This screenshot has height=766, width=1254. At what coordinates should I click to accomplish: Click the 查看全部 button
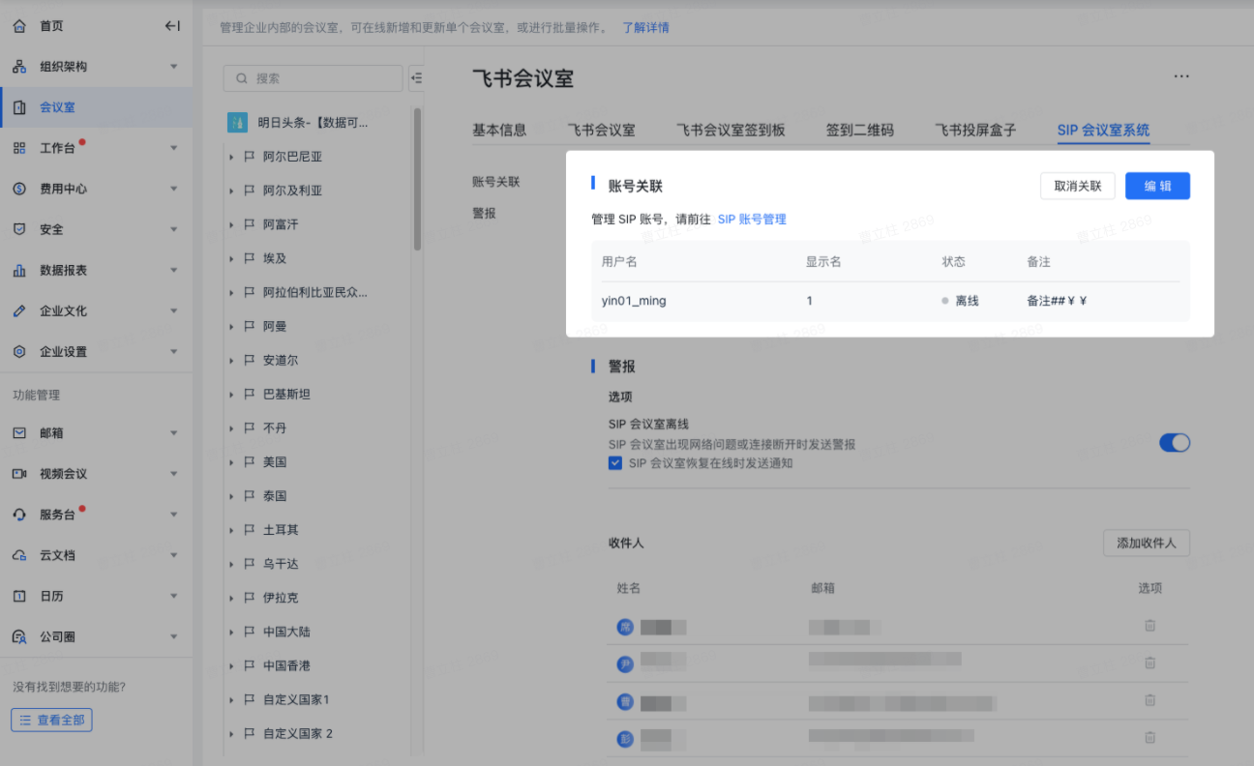(x=52, y=720)
